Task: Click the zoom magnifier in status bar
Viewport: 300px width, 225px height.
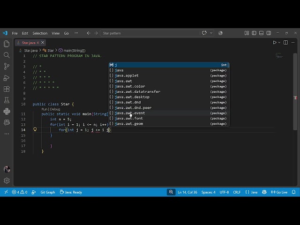Action: pyautogui.click(x=171, y=192)
